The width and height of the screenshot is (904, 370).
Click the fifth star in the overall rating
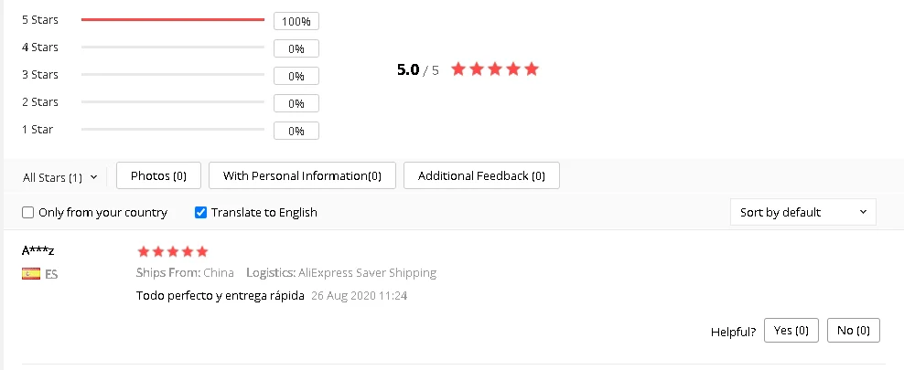tap(532, 69)
